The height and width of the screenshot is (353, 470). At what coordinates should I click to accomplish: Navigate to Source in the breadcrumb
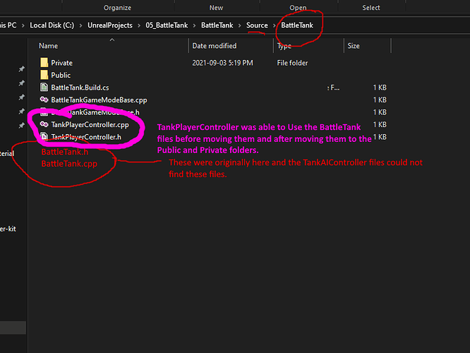click(257, 25)
